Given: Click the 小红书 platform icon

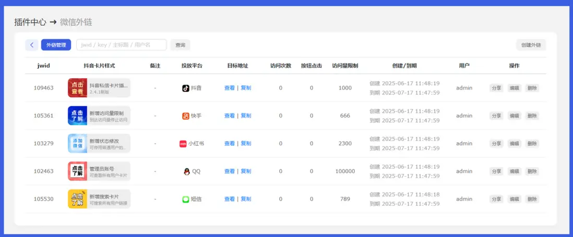Looking at the screenshot, I should (183, 143).
